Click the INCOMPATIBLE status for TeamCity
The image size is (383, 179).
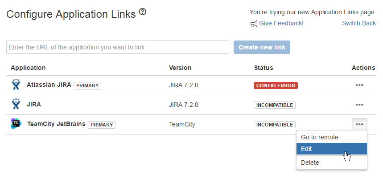coord(275,125)
